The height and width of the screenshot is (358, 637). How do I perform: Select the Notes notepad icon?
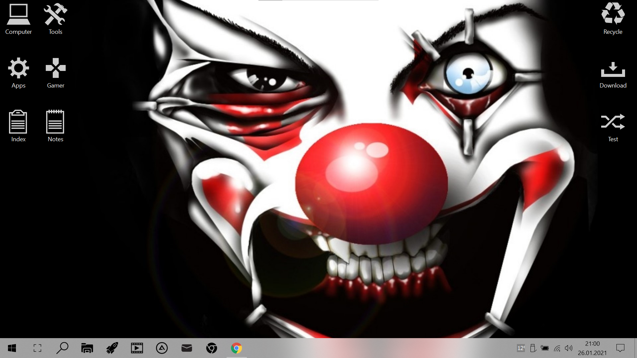[x=55, y=126]
